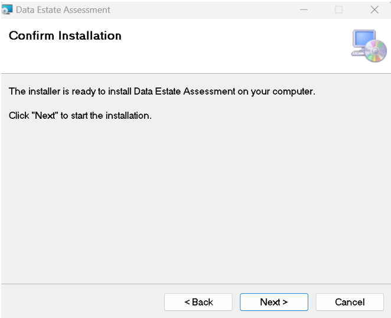Click the blue monitor in banner graphic
The height and width of the screenshot is (318, 391).
tap(364, 39)
